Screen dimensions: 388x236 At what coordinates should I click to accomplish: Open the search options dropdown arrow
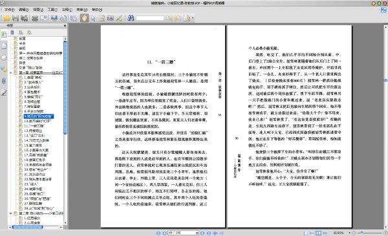(x=193, y=18)
